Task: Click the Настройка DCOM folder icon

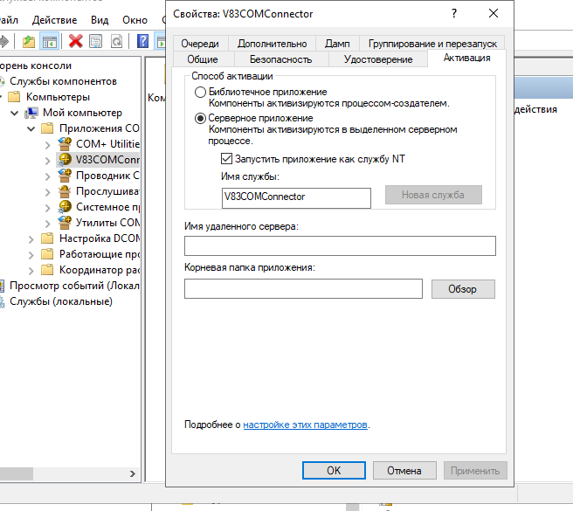Action: (47, 238)
